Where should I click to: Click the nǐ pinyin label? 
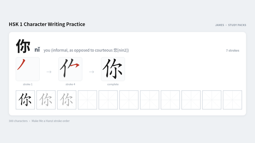point(37,50)
